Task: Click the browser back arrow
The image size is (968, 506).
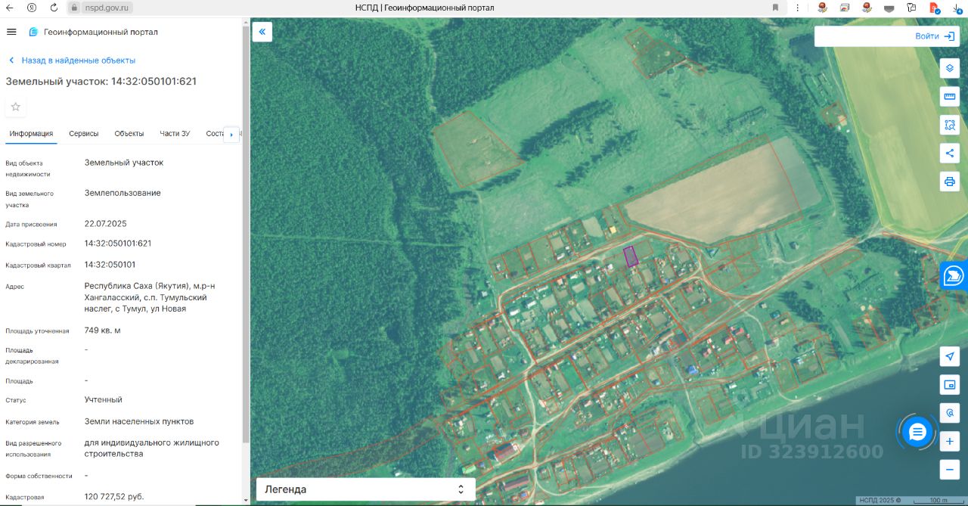Action: click(10, 8)
